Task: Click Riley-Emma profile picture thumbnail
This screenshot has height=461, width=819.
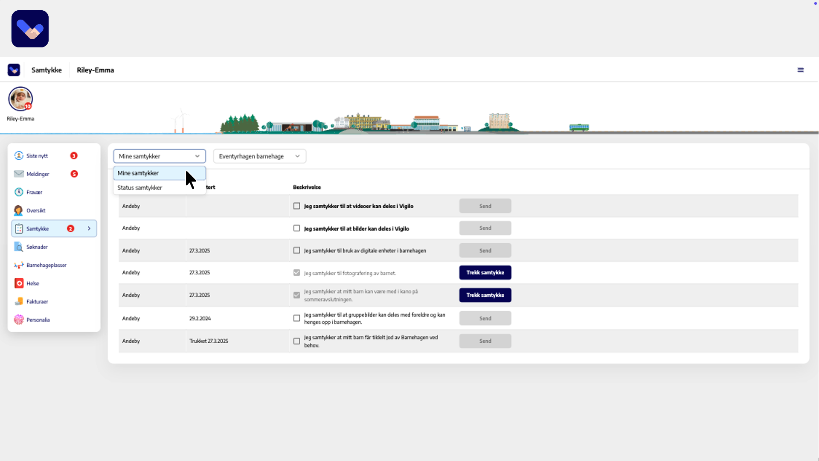Action: (20, 99)
